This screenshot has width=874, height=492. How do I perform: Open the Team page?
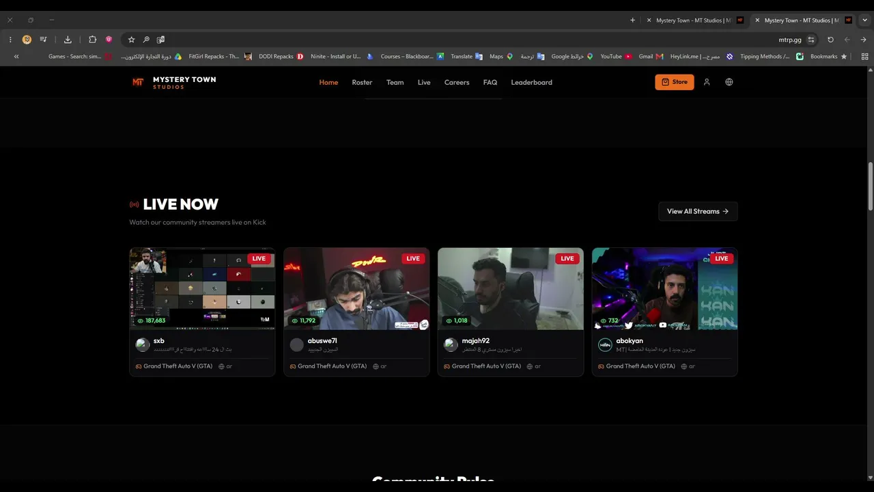pos(395,82)
